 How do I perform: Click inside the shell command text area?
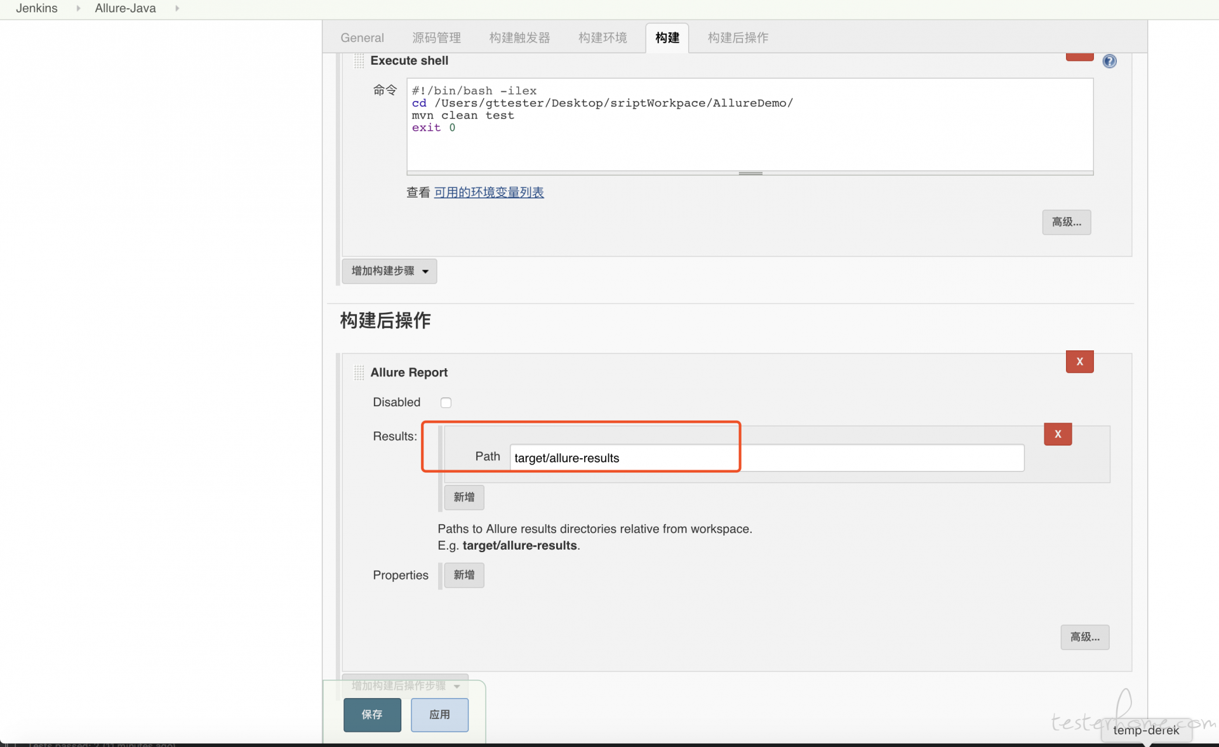[x=750, y=124]
